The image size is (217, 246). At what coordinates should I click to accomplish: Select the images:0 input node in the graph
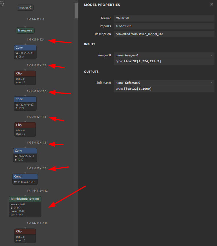(x=25, y=8)
